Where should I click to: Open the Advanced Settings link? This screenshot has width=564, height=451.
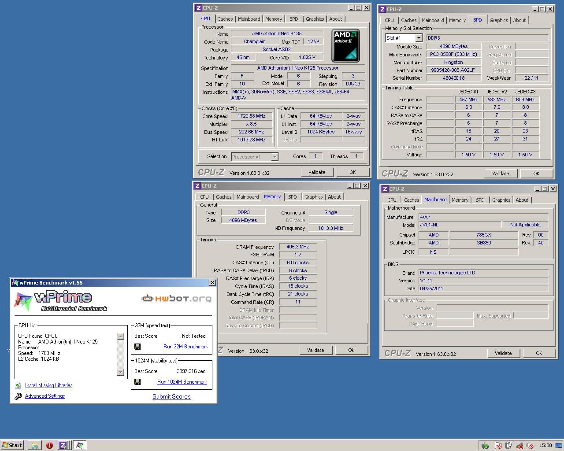tap(45, 396)
